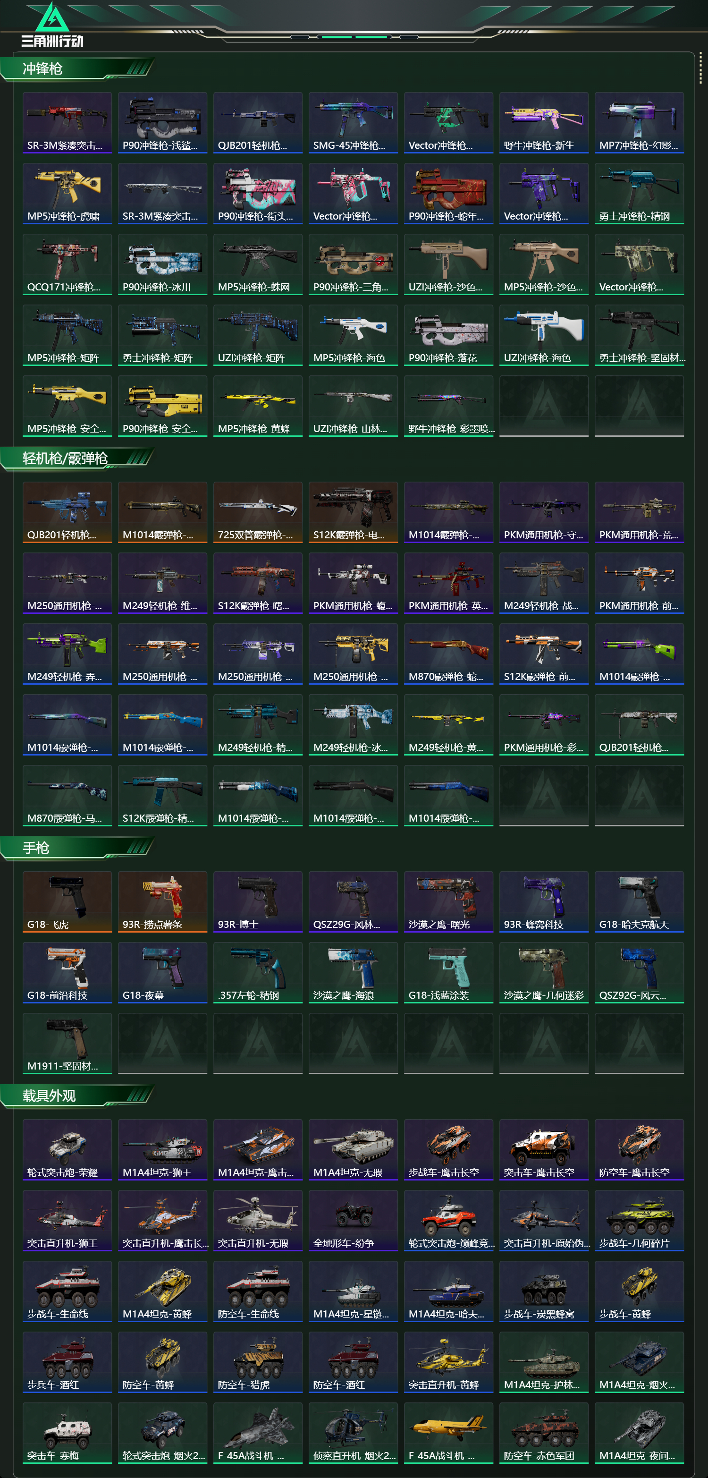708x1478 pixels.
Task: Select the 野牛冲锋枪-新生 skin
Action: 543,123
